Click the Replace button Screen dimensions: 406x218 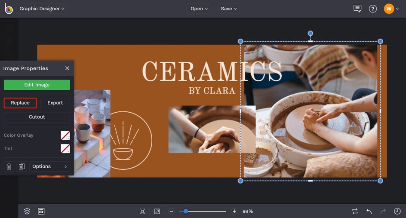pyautogui.click(x=20, y=103)
